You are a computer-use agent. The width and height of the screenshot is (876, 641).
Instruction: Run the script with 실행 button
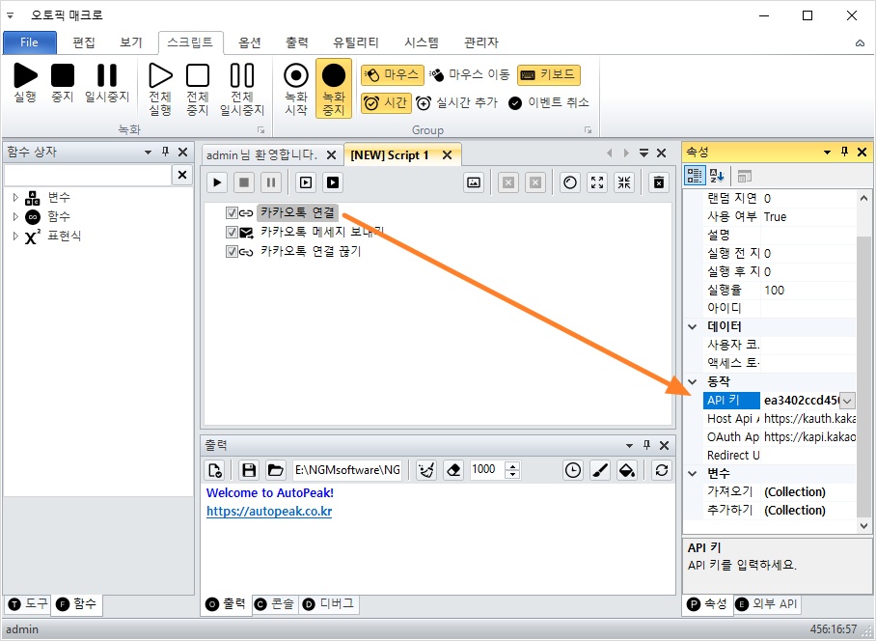click(25, 83)
